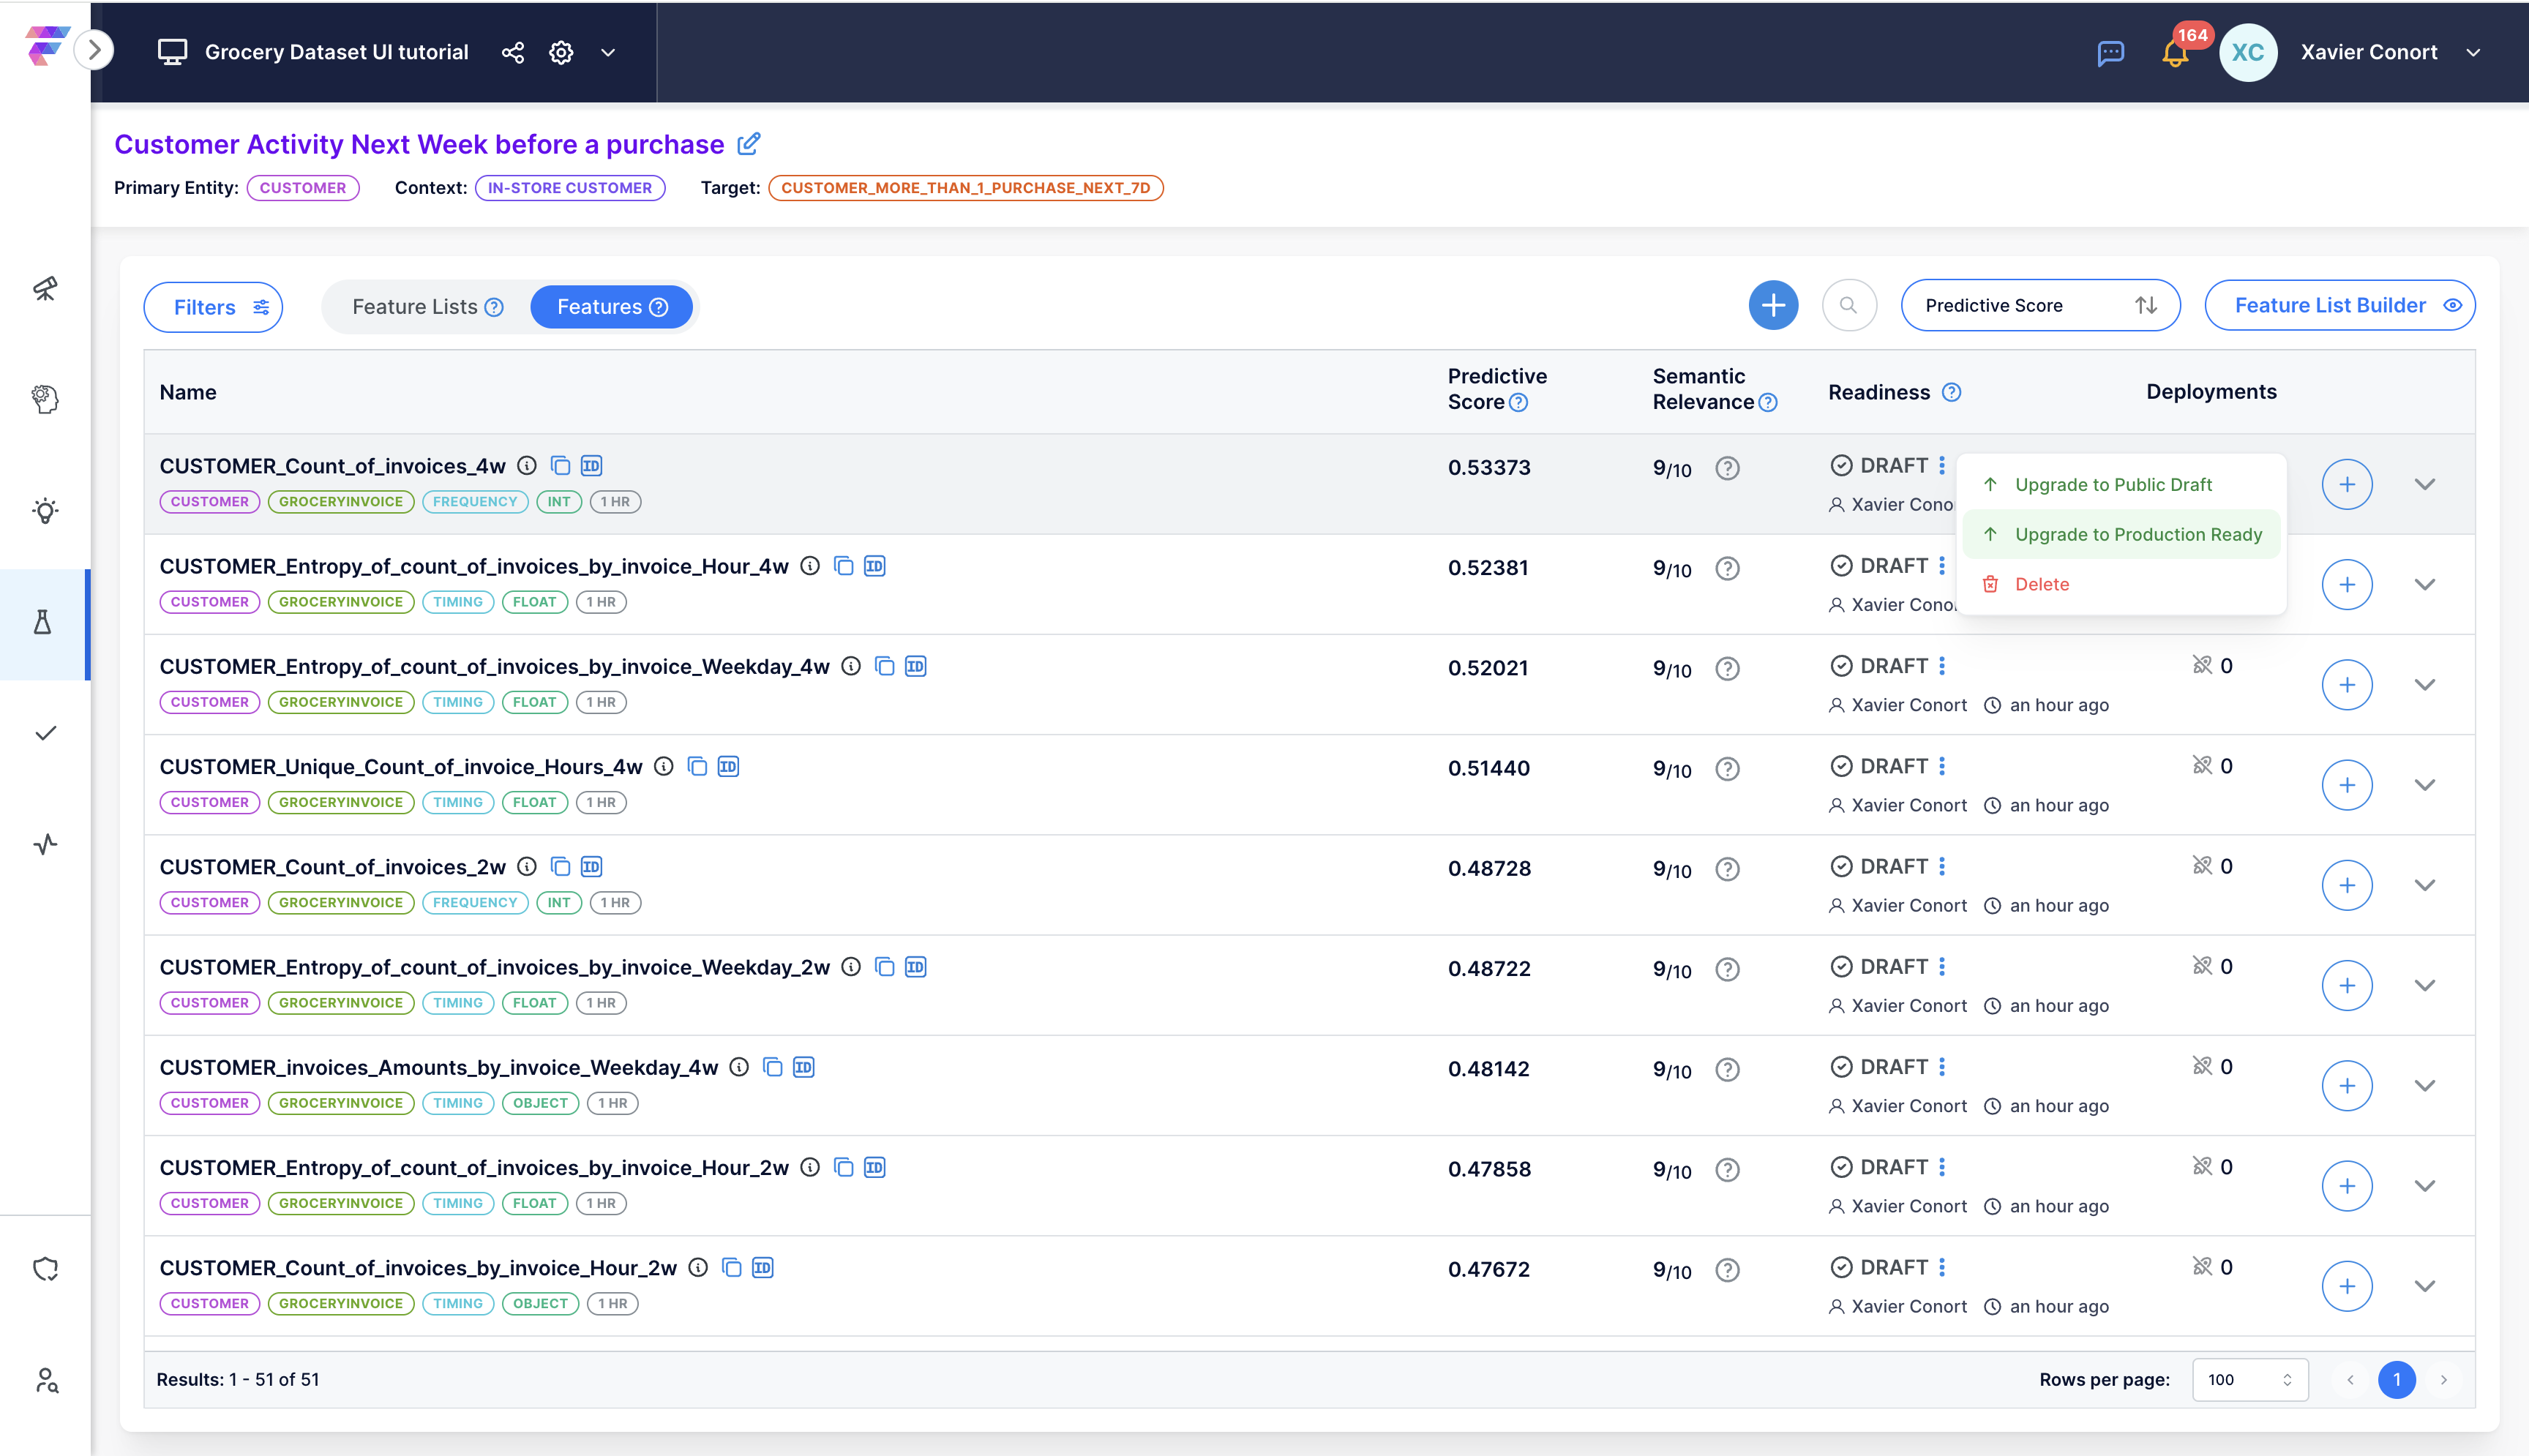The image size is (2529, 1456).
Task: Show info for CUSTOMER_Count_of_invoices_2w
Action: click(x=526, y=867)
